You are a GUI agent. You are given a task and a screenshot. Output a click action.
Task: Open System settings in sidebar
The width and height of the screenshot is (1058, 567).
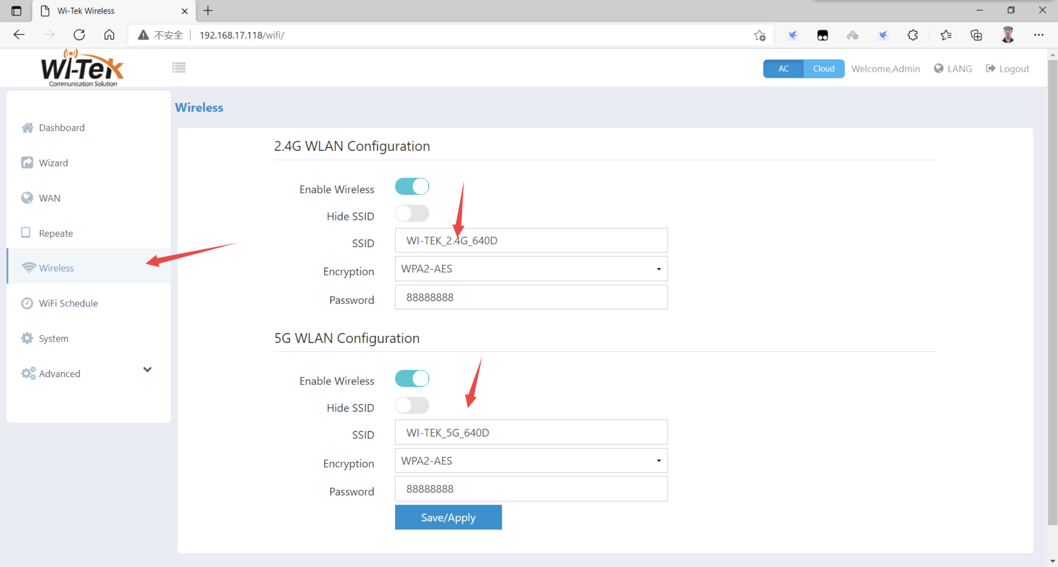click(x=53, y=339)
